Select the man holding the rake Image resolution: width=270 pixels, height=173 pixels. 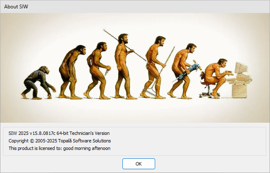[153, 67]
